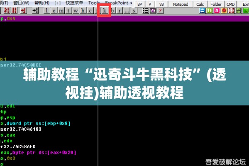The width and height of the screenshot is (249, 166).
Task: Open Call stack with the 'k' button
Action: coord(104,11)
